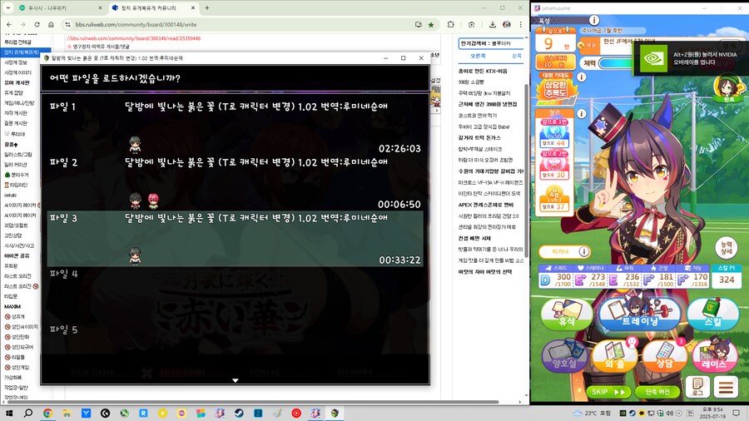Open the Chrome tab search dropdown
Viewport: 749px width, 421px height.
pos(7,7)
